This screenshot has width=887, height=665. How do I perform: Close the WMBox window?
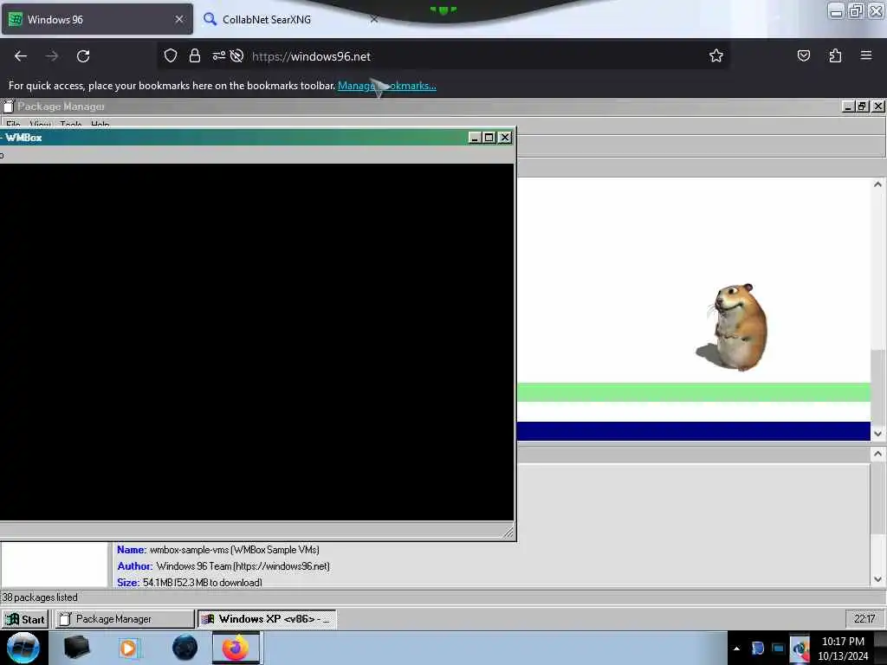pyautogui.click(x=505, y=138)
